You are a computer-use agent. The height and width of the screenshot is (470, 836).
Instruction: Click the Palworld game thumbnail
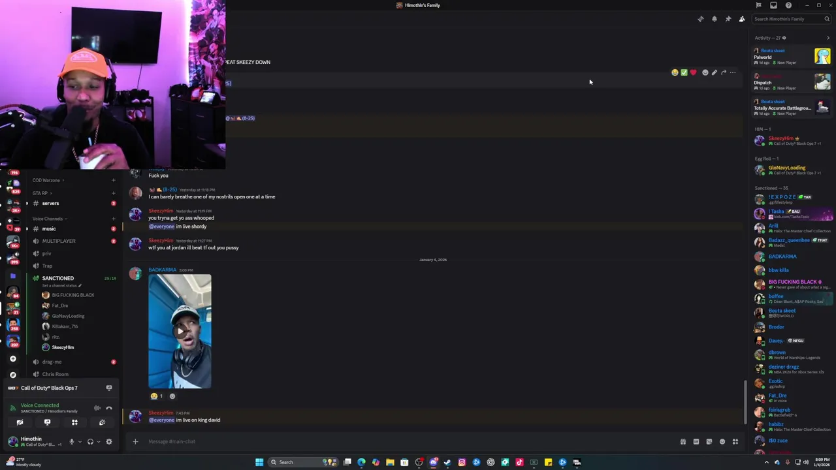tap(822, 56)
